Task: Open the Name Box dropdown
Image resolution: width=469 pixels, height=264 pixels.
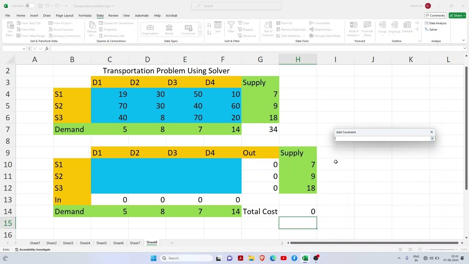Action: click(x=24, y=49)
